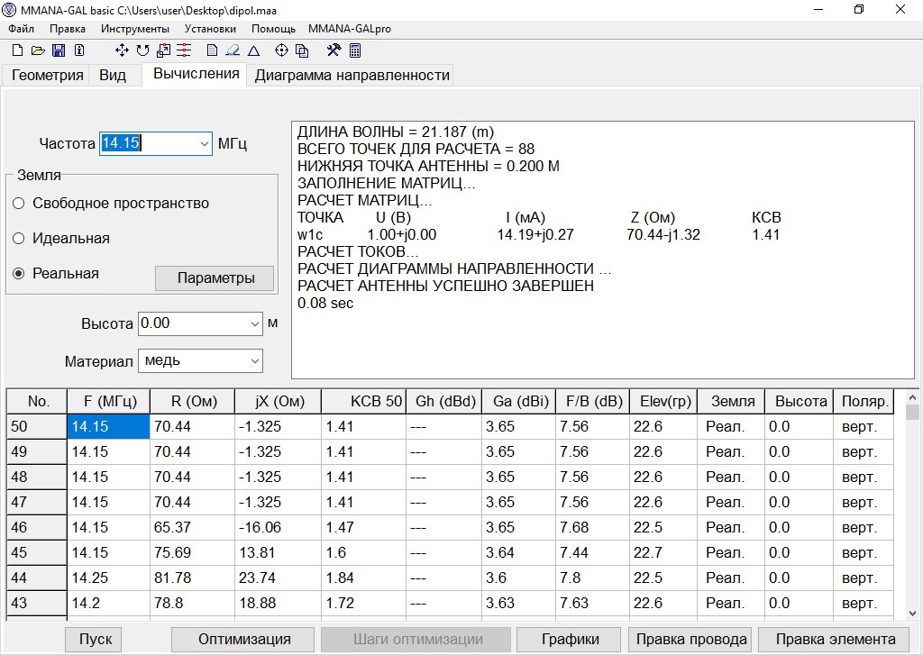This screenshot has height=655, width=923.
Task: Click the Оптимизация button
Action: pos(244,639)
